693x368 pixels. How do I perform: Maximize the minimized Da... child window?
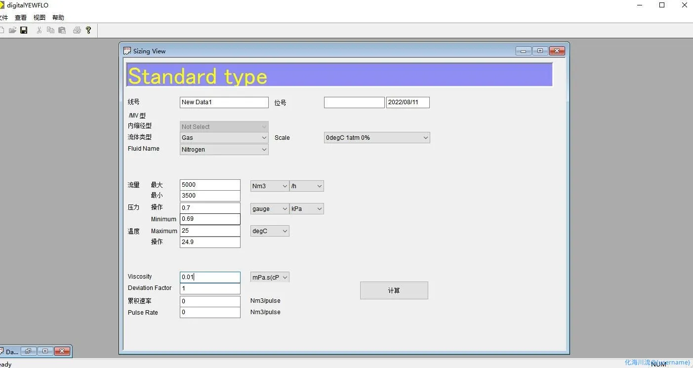tap(45, 351)
